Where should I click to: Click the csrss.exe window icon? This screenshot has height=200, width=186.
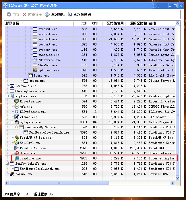pos(26,81)
